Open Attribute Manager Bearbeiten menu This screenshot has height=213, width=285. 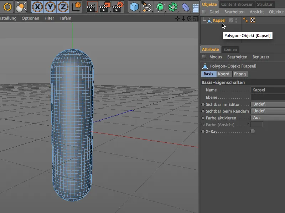point(237,57)
